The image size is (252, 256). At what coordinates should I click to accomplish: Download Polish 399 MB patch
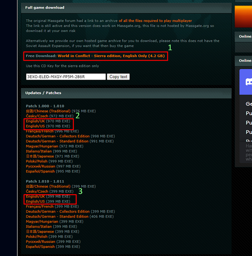tap(37, 237)
